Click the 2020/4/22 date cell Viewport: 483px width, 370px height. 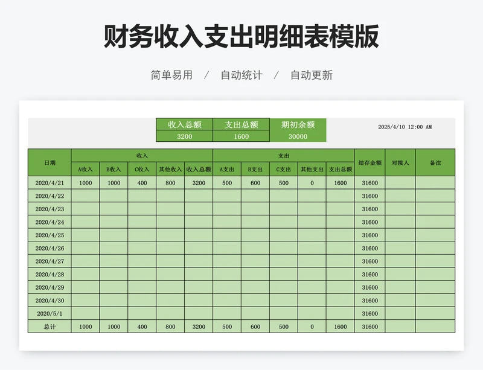tap(50, 196)
